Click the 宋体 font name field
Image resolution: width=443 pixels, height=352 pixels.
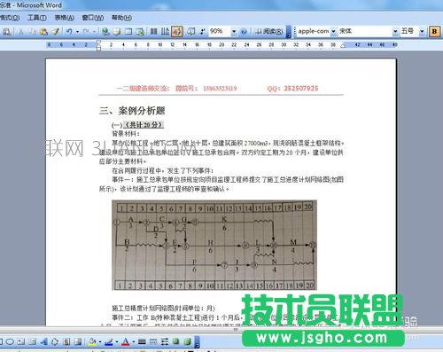[x=365, y=31]
